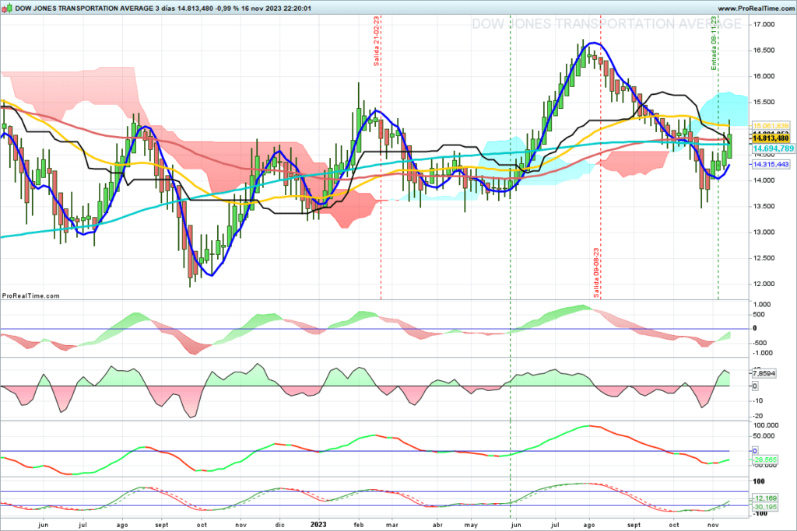Click the 100.000 label on third indicator axis
The image size is (797, 531).
766,425
